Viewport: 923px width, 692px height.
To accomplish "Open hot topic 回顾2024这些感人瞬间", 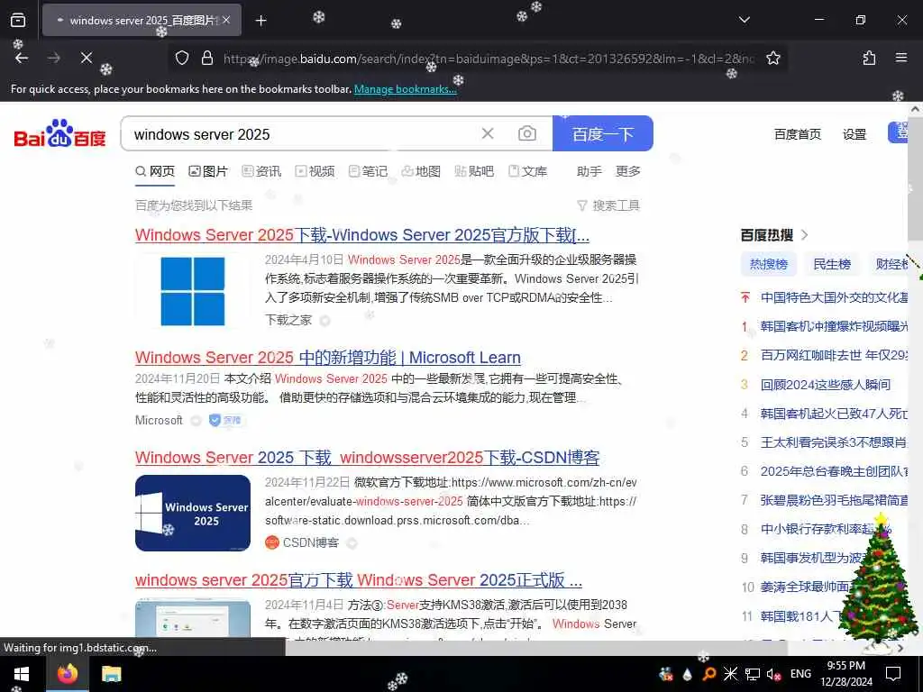I will click(826, 384).
